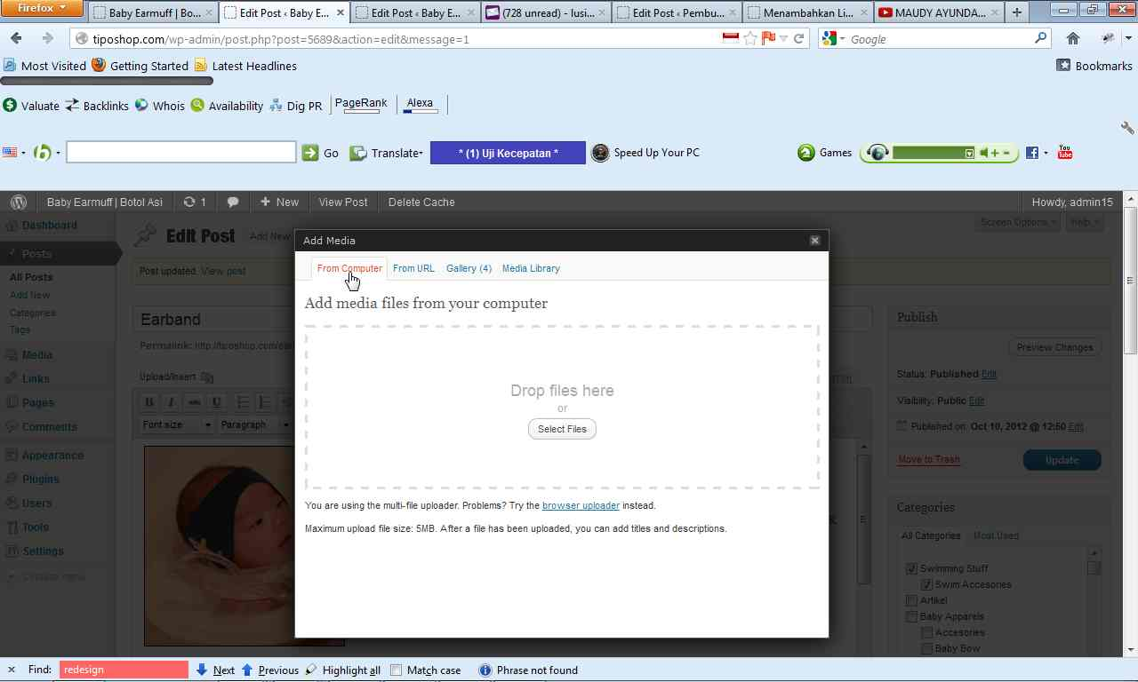Click the Facebook icon in toolbar
Image resolution: width=1138 pixels, height=682 pixels.
(x=1031, y=153)
